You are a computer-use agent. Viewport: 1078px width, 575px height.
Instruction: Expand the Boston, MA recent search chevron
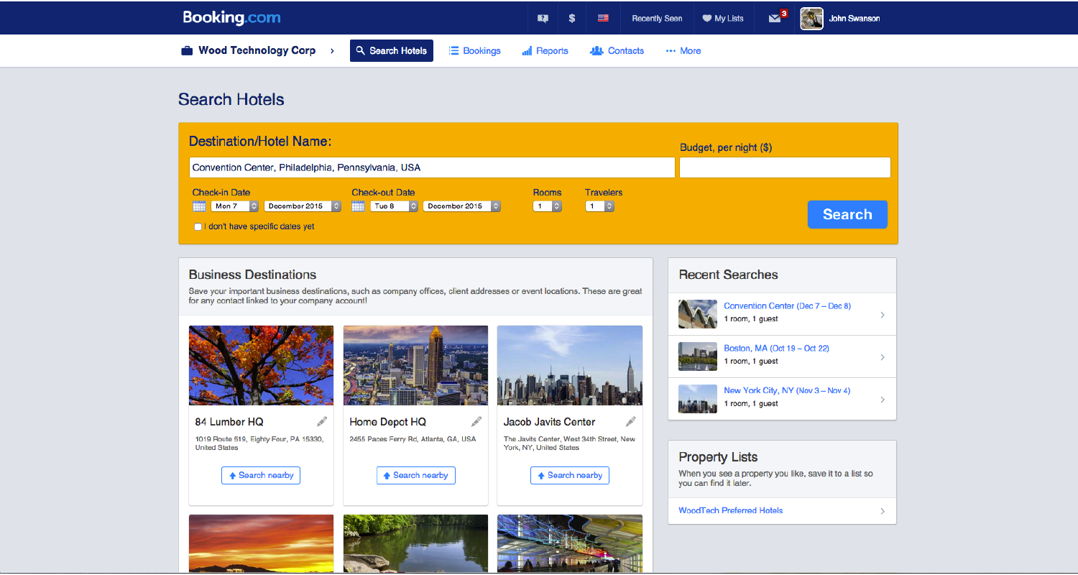tap(883, 357)
